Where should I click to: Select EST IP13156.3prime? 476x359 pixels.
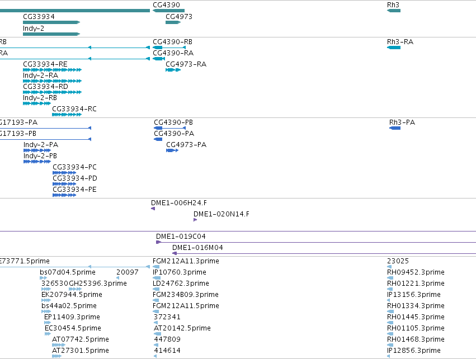[x=414, y=295]
